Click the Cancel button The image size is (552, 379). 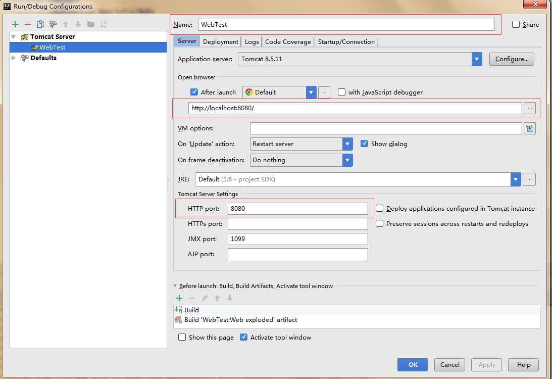(x=449, y=364)
